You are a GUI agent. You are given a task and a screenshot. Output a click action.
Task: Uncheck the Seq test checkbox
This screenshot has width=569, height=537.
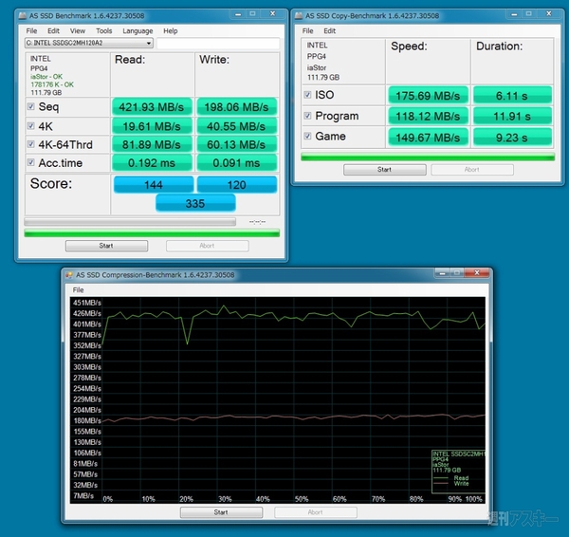[x=32, y=106]
